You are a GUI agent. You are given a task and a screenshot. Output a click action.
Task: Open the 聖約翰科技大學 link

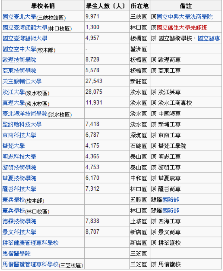coord(22,124)
